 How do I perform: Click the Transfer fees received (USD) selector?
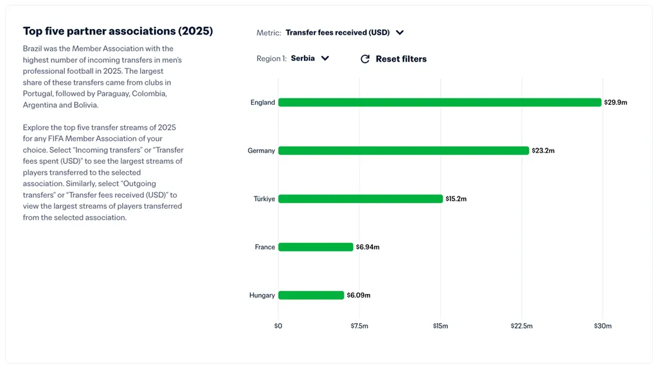[x=337, y=33]
